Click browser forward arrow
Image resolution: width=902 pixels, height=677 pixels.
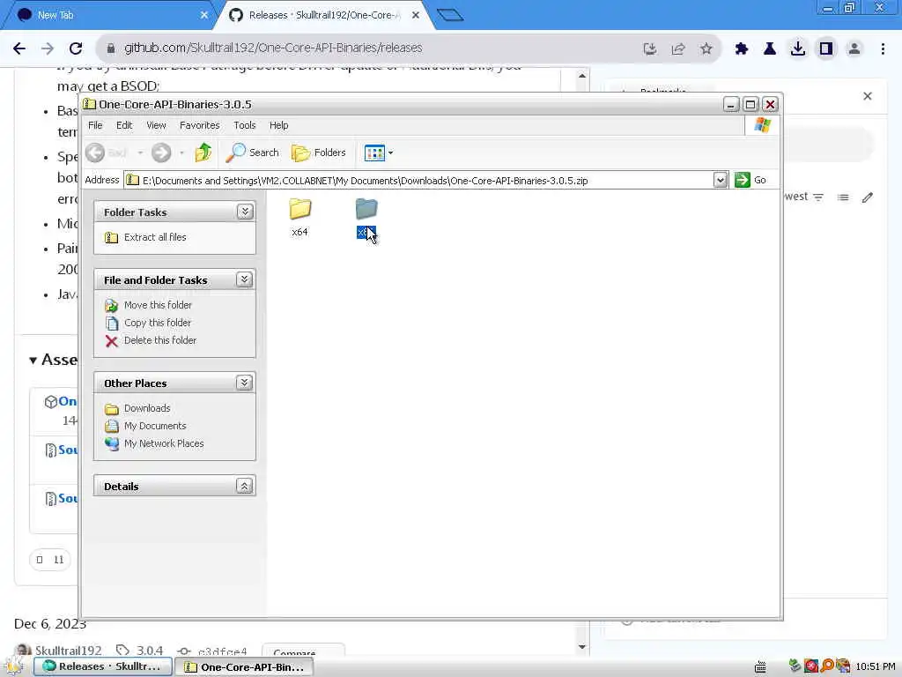tap(48, 48)
